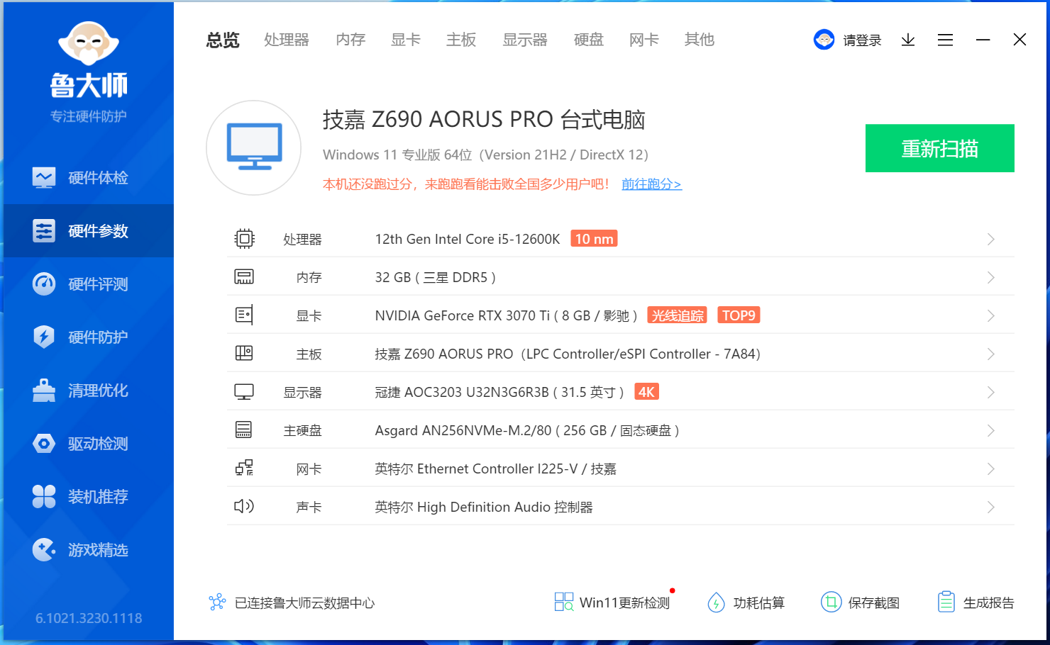1050x645 pixels.
Task: Click the green 重新扫描 rescan button
Action: pos(939,148)
